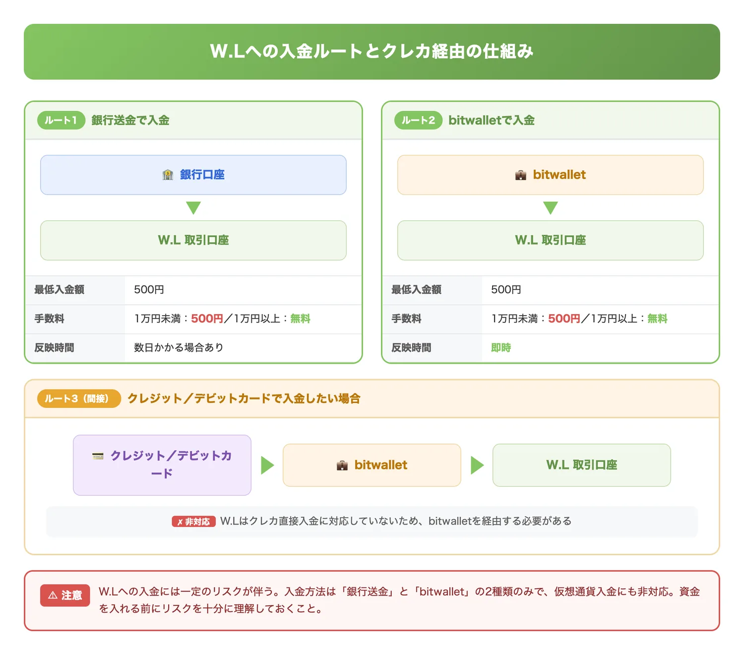The width and height of the screenshot is (744, 655).
Task: Click the green 無料 text in Route 2
Action: pyautogui.click(x=657, y=319)
